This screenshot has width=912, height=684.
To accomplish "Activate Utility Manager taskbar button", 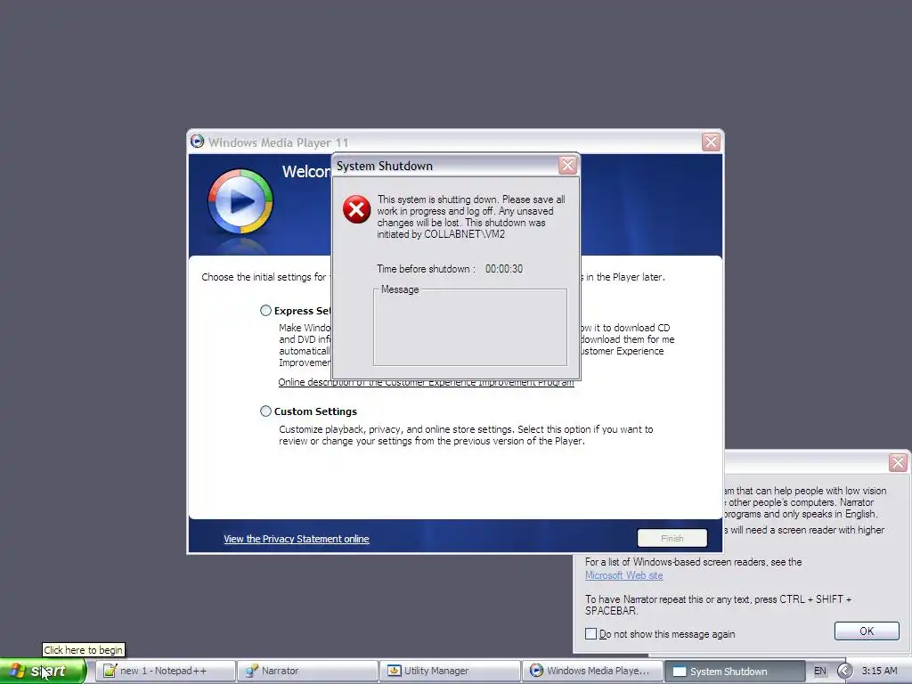I will 450,671.
